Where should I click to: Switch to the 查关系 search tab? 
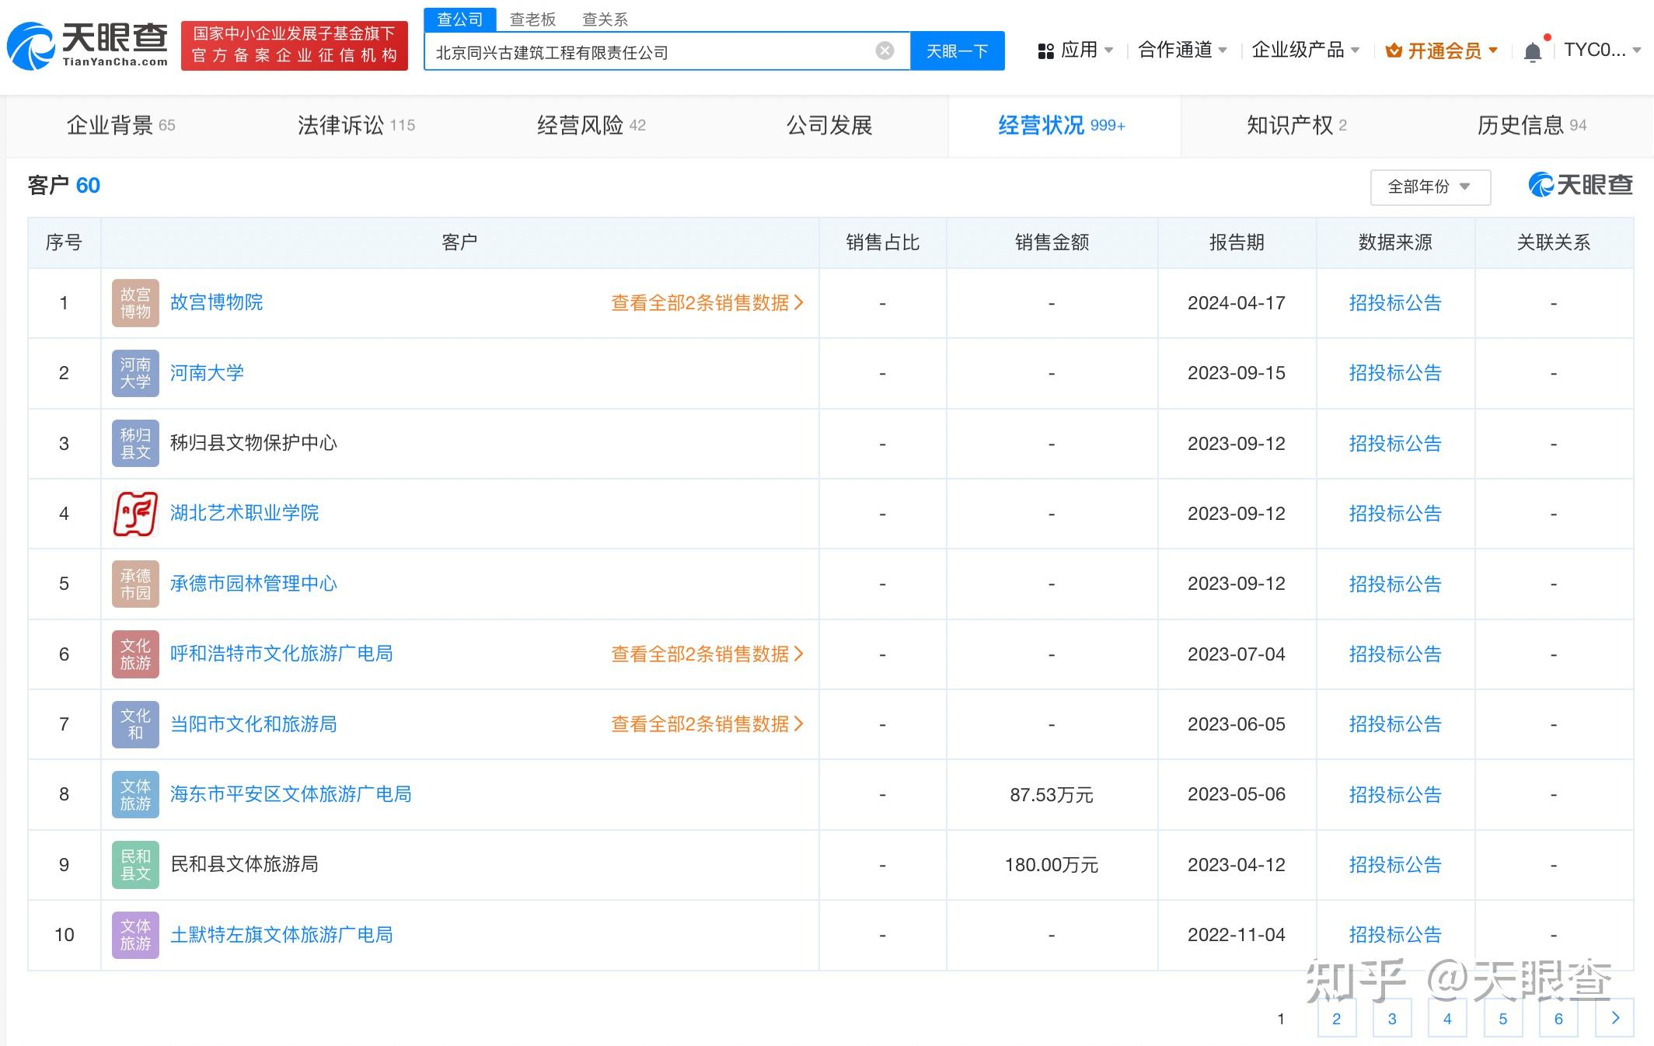click(605, 19)
